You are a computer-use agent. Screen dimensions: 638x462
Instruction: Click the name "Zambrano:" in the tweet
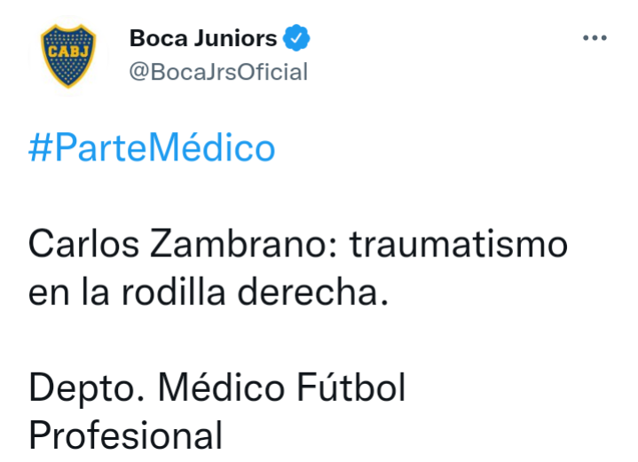pos(244,244)
